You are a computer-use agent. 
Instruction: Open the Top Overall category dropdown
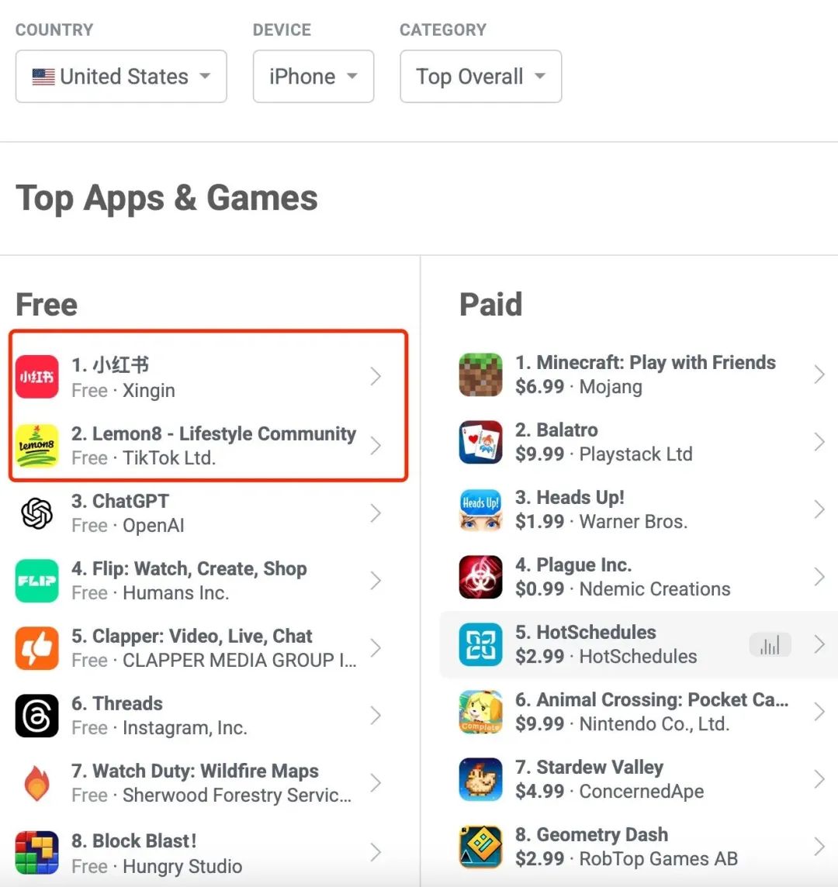click(x=481, y=76)
